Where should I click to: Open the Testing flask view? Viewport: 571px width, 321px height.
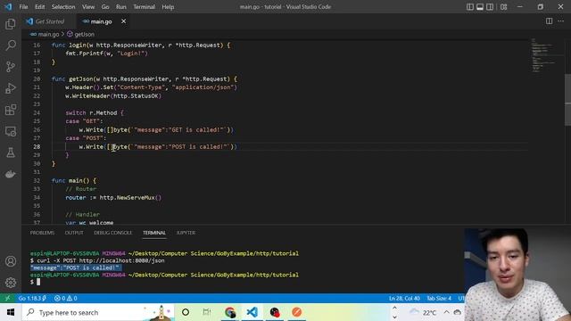click(x=11, y=152)
